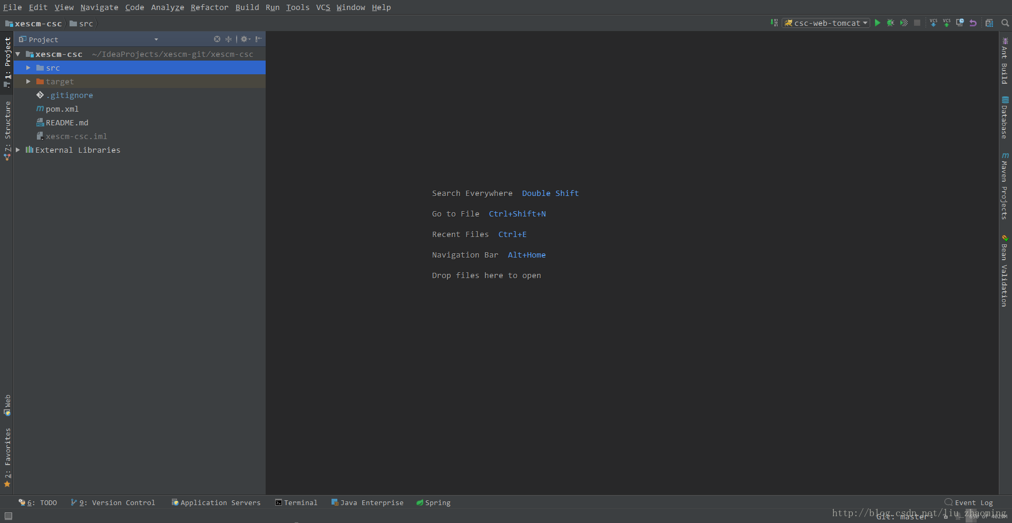Click Make Project binary arrow icon
The height and width of the screenshot is (523, 1012).
click(x=774, y=23)
